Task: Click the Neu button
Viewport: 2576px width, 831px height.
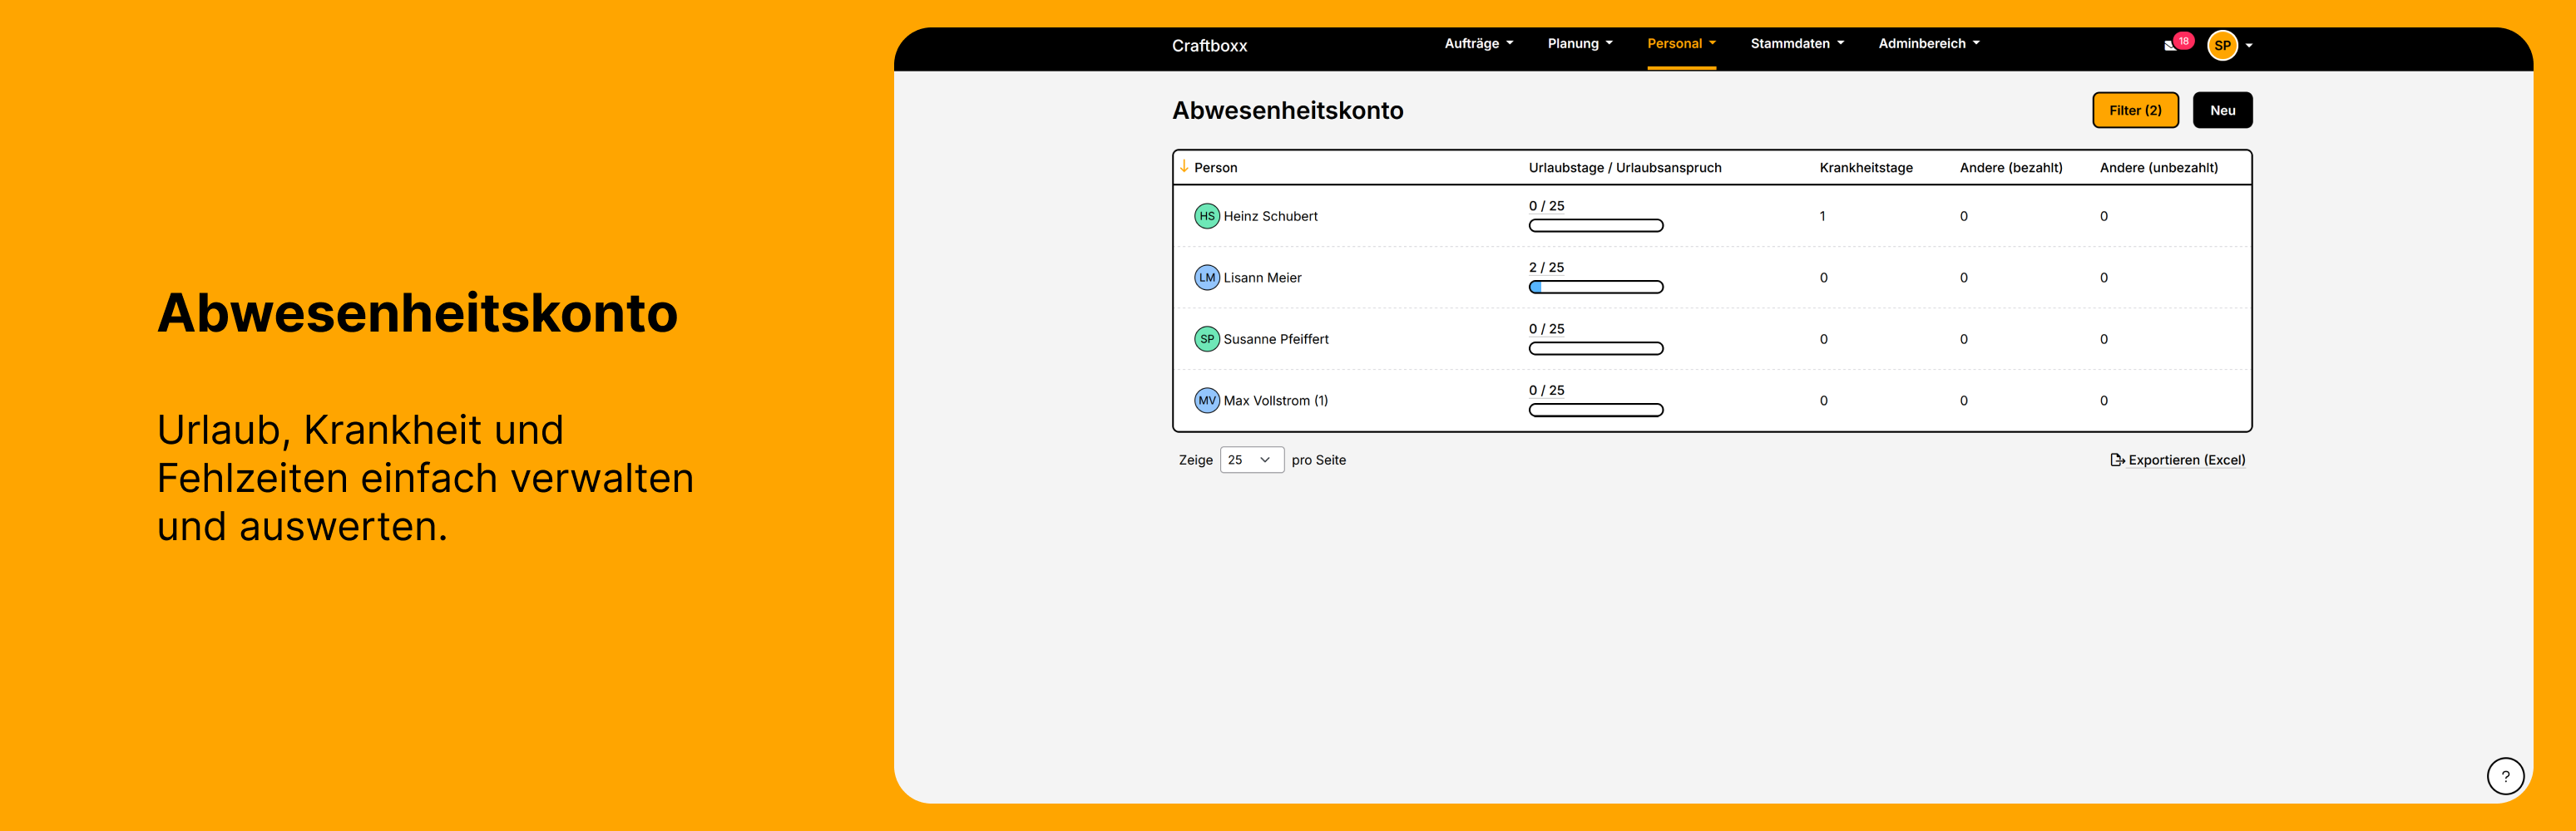Action: (2221, 110)
